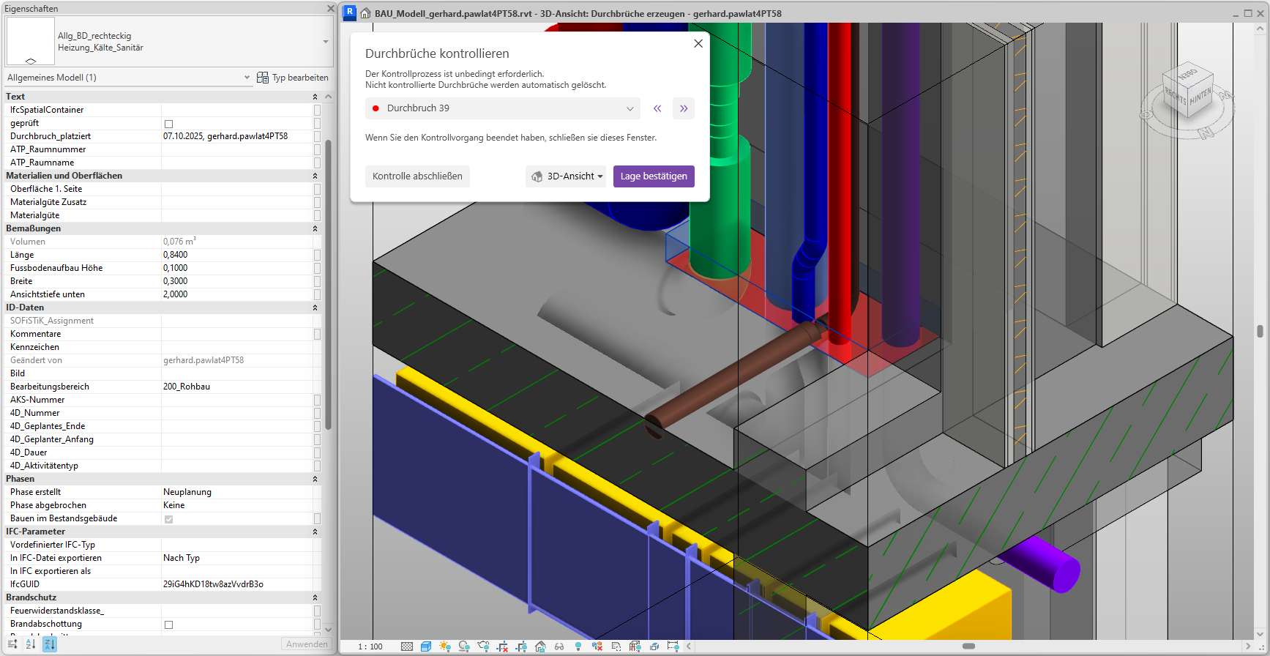Collapse the IFC-Parameter section header
1270x656 pixels.
[x=315, y=532]
